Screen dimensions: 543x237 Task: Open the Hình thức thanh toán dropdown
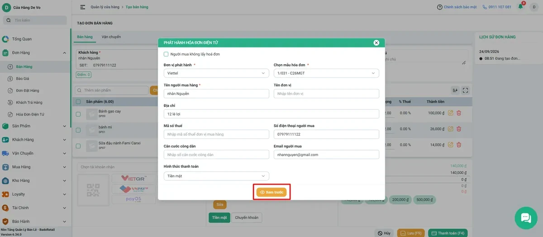click(x=216, y=176)
